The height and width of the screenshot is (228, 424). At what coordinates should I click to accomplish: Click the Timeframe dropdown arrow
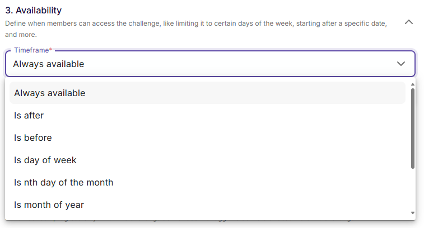click(x=401, y=64)
